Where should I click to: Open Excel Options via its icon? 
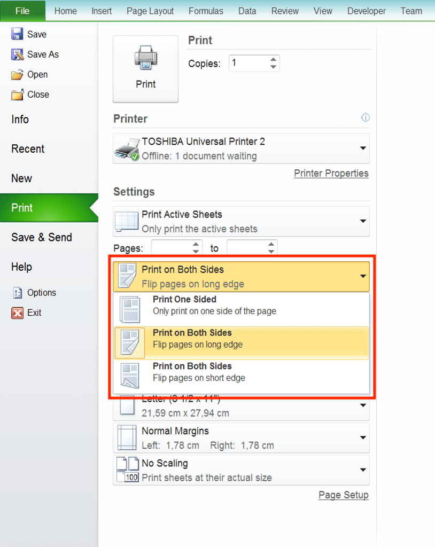click(x=18, y=292)
